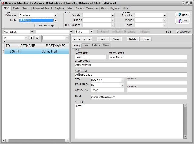
Task: Switch to the View record tab
Action: [x=106, y=45]
